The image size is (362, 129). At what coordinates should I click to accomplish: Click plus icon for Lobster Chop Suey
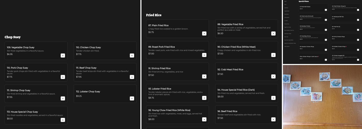pyautogui.click(x=132, y=98)
